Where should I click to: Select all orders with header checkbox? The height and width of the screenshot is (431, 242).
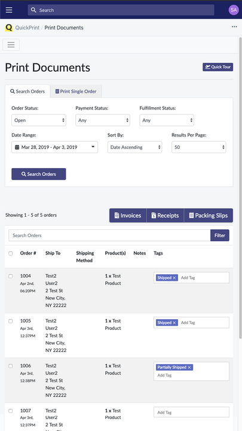(x=10, y=253)
